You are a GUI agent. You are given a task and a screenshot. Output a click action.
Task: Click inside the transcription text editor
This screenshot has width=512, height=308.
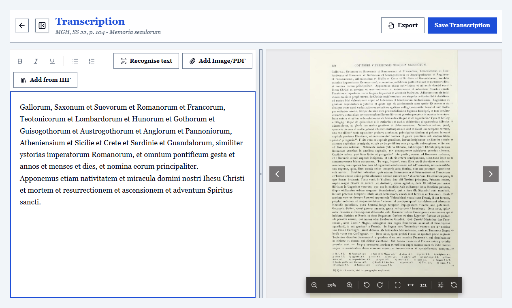click(x=133, y=194)
